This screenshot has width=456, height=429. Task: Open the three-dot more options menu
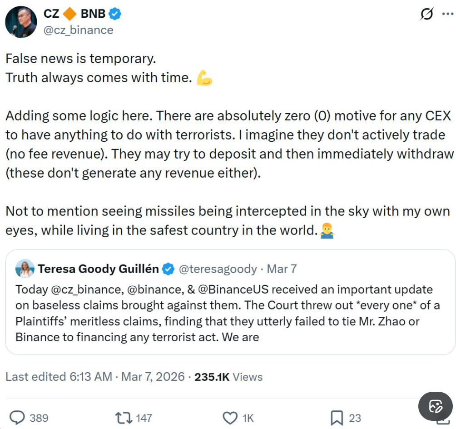447,14
